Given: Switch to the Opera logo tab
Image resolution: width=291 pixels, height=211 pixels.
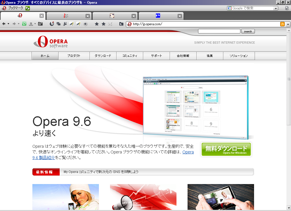Looking at the screenshot, I should point(20,16).
